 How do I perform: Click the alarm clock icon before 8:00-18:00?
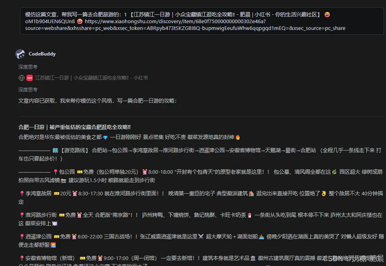(x=145, y=172)
